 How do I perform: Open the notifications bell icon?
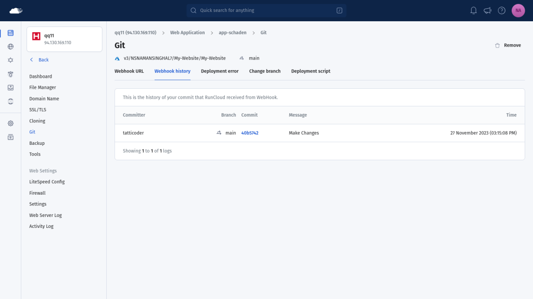[x=473, y=10]
